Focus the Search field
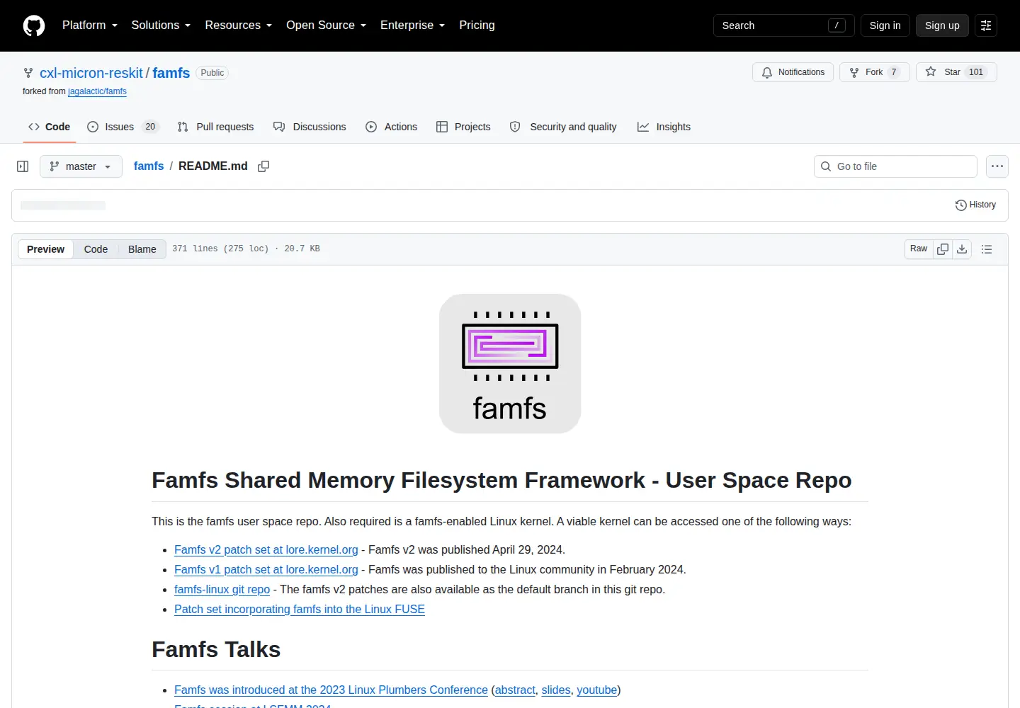This screenshot has width=1020, height=708. pos(783,25)
